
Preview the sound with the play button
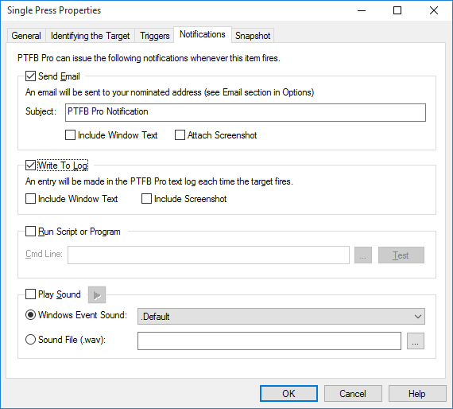coord(97,295)
